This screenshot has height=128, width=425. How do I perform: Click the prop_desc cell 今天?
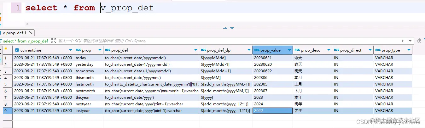pyautogui.click(x=312, y=58)
